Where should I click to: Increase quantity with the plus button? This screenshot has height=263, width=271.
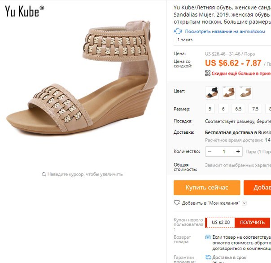238,151
